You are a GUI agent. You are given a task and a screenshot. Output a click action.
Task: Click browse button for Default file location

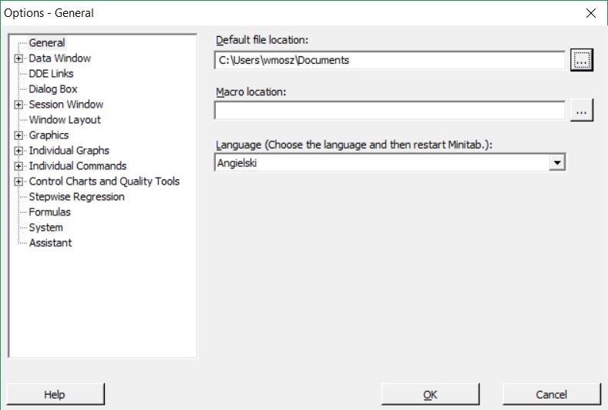[582, 60]
